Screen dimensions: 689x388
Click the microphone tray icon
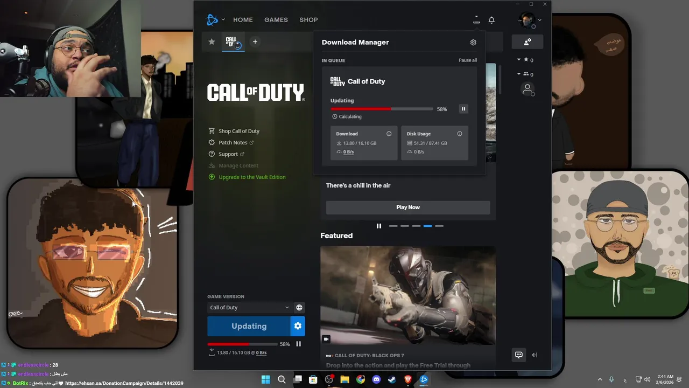611,379
